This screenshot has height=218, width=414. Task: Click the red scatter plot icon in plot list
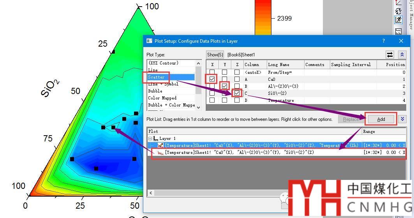(x=160, y=153)
